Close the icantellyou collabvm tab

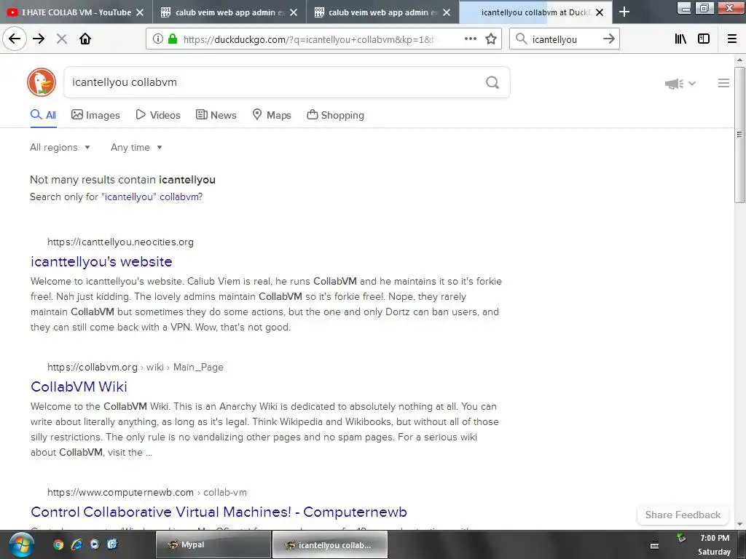600,12
